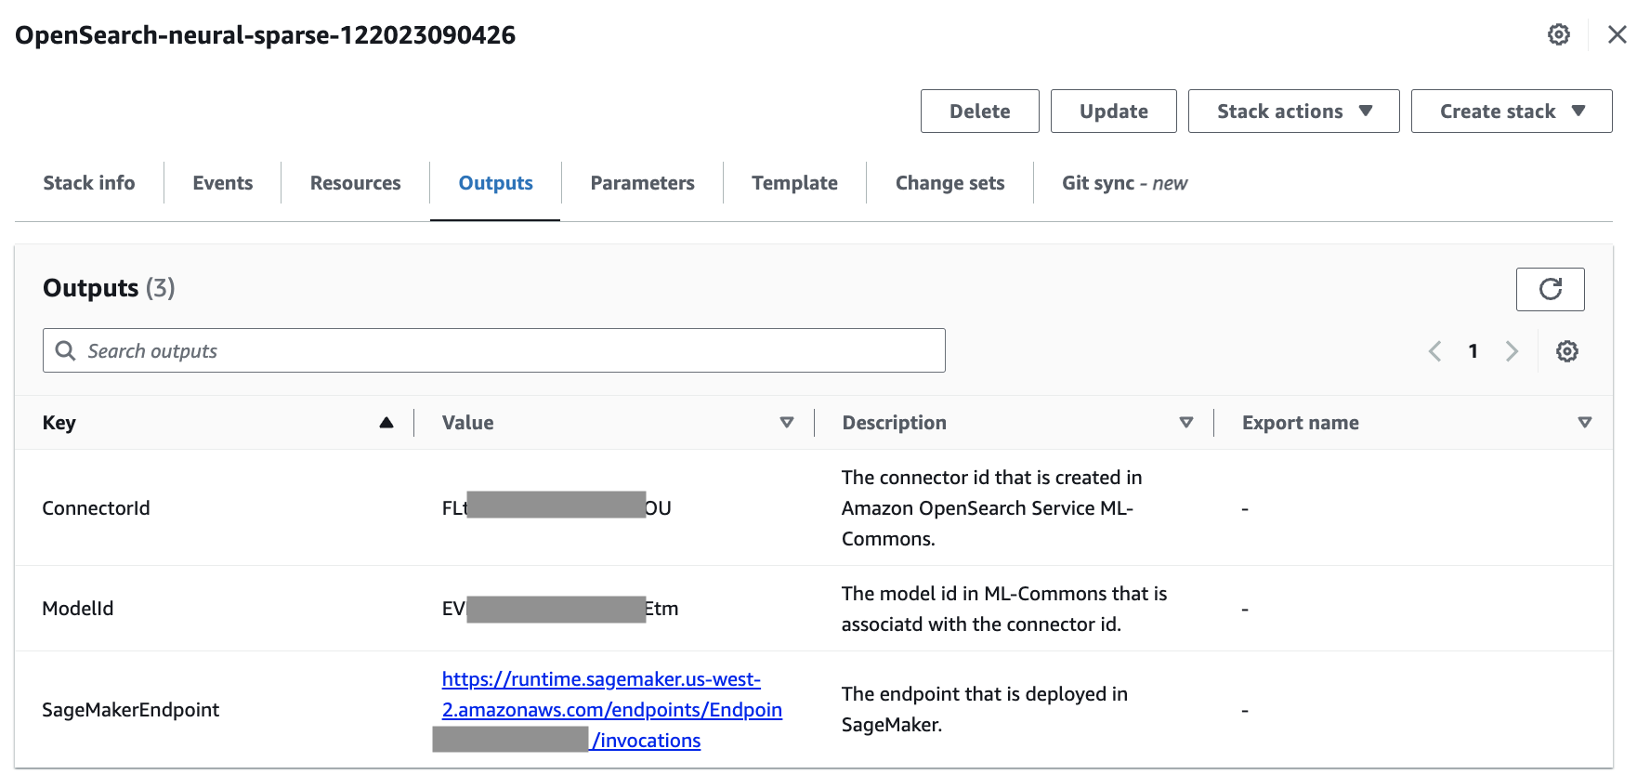The image size is (1637, 775).
Task: Refresh the Outputs list
Action: [1550, 289]
